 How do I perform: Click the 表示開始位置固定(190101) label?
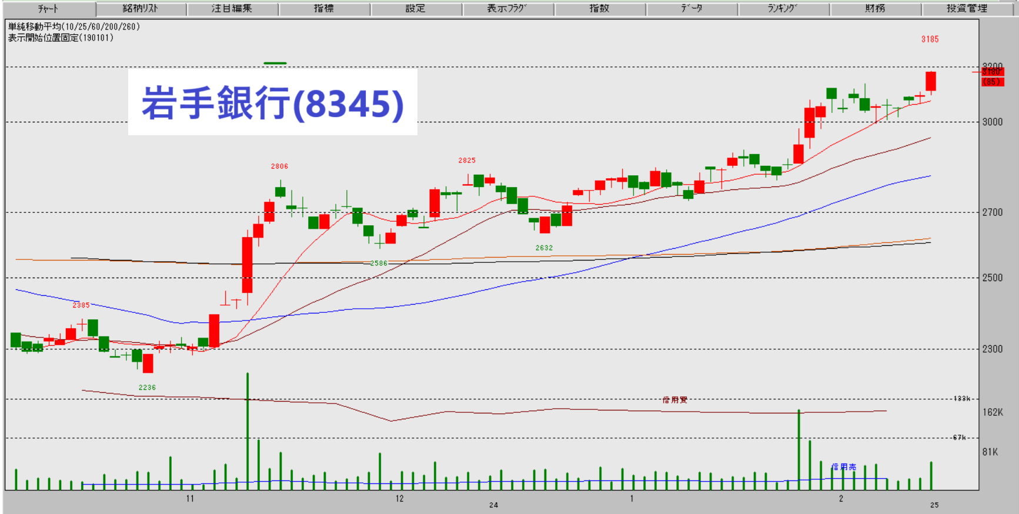point(61,38)
